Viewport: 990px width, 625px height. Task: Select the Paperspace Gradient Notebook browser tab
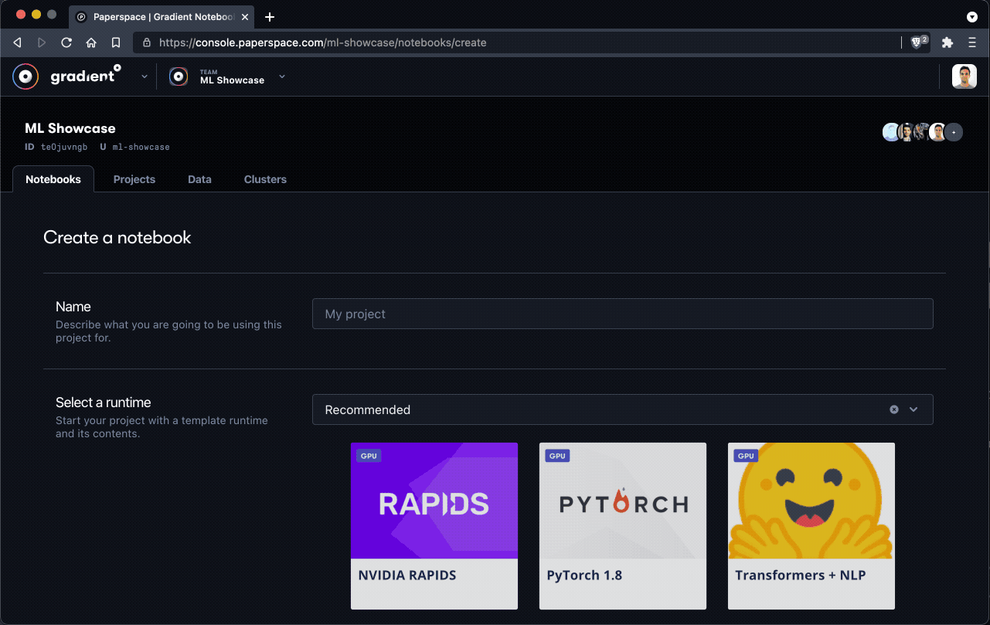click(163, 17)
